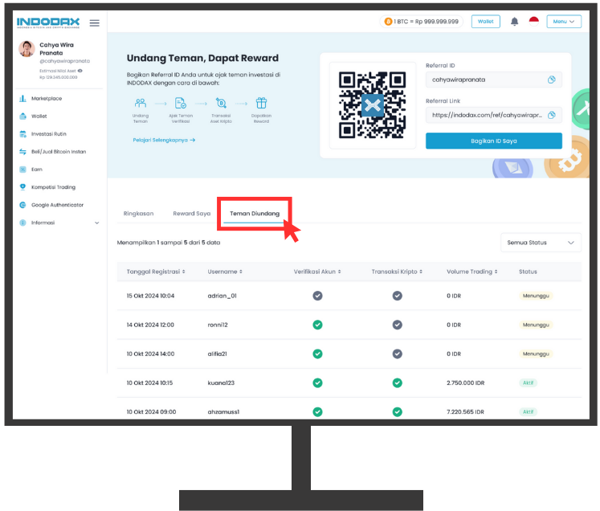Click adrian_01 Menunggu status badge
600x511 pixels.
[x=536, y=296]
